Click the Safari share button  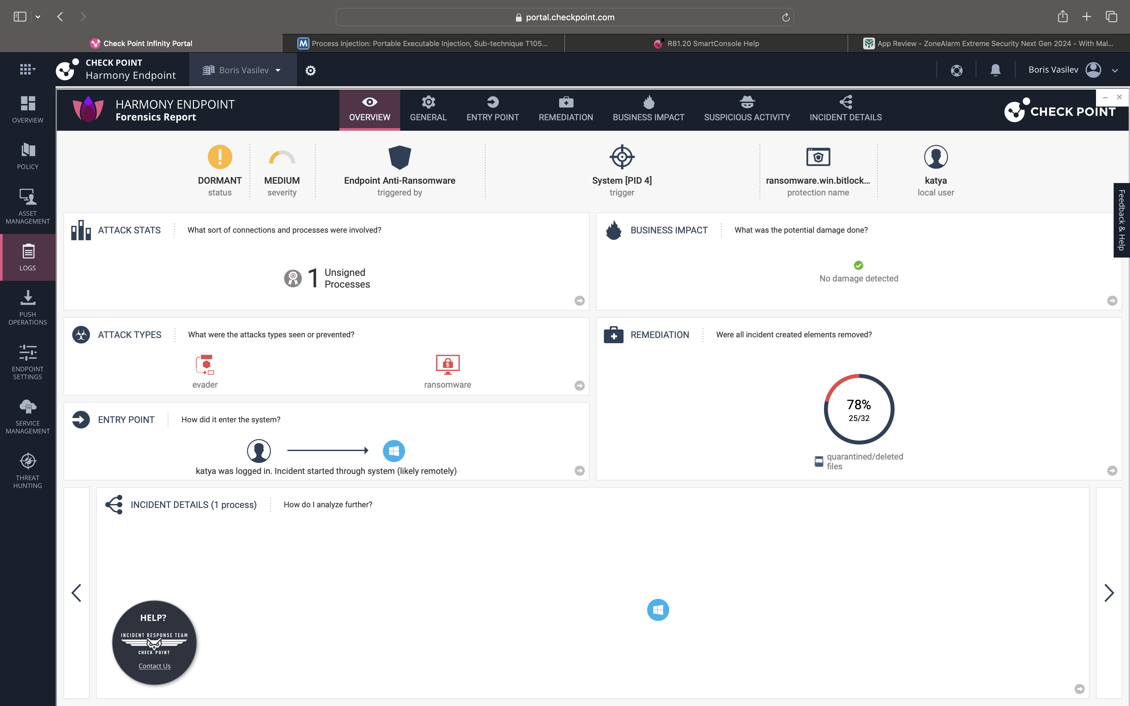coord(1062,16)
